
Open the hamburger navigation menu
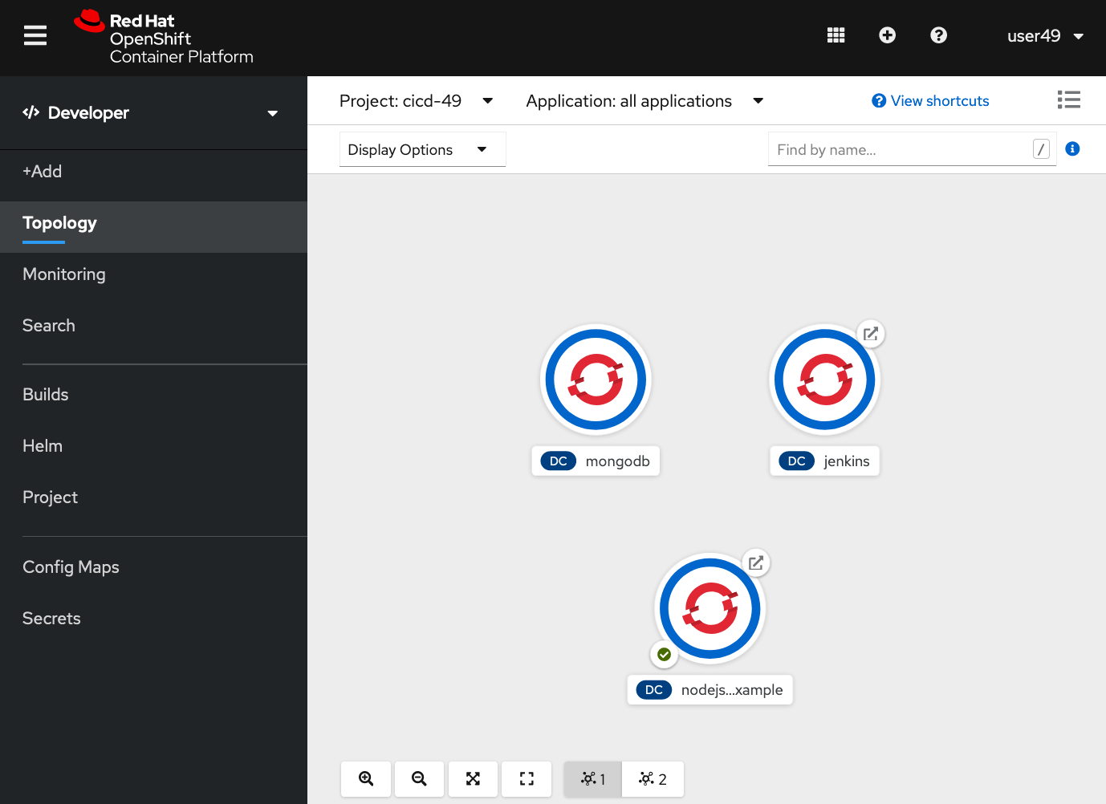click(35, 35)
